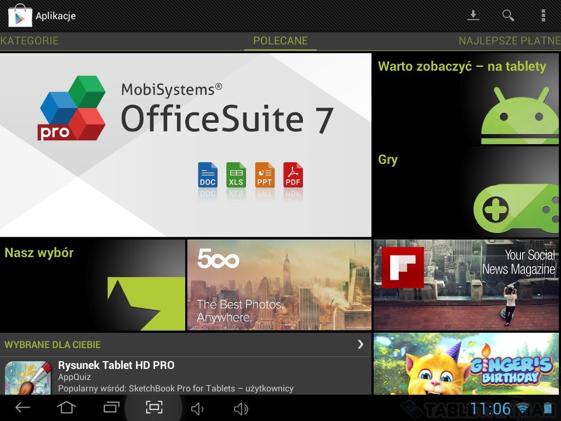Tap the screenshot capture icon
The width and height of the screenshot is (561, 421).
[154, 408]
